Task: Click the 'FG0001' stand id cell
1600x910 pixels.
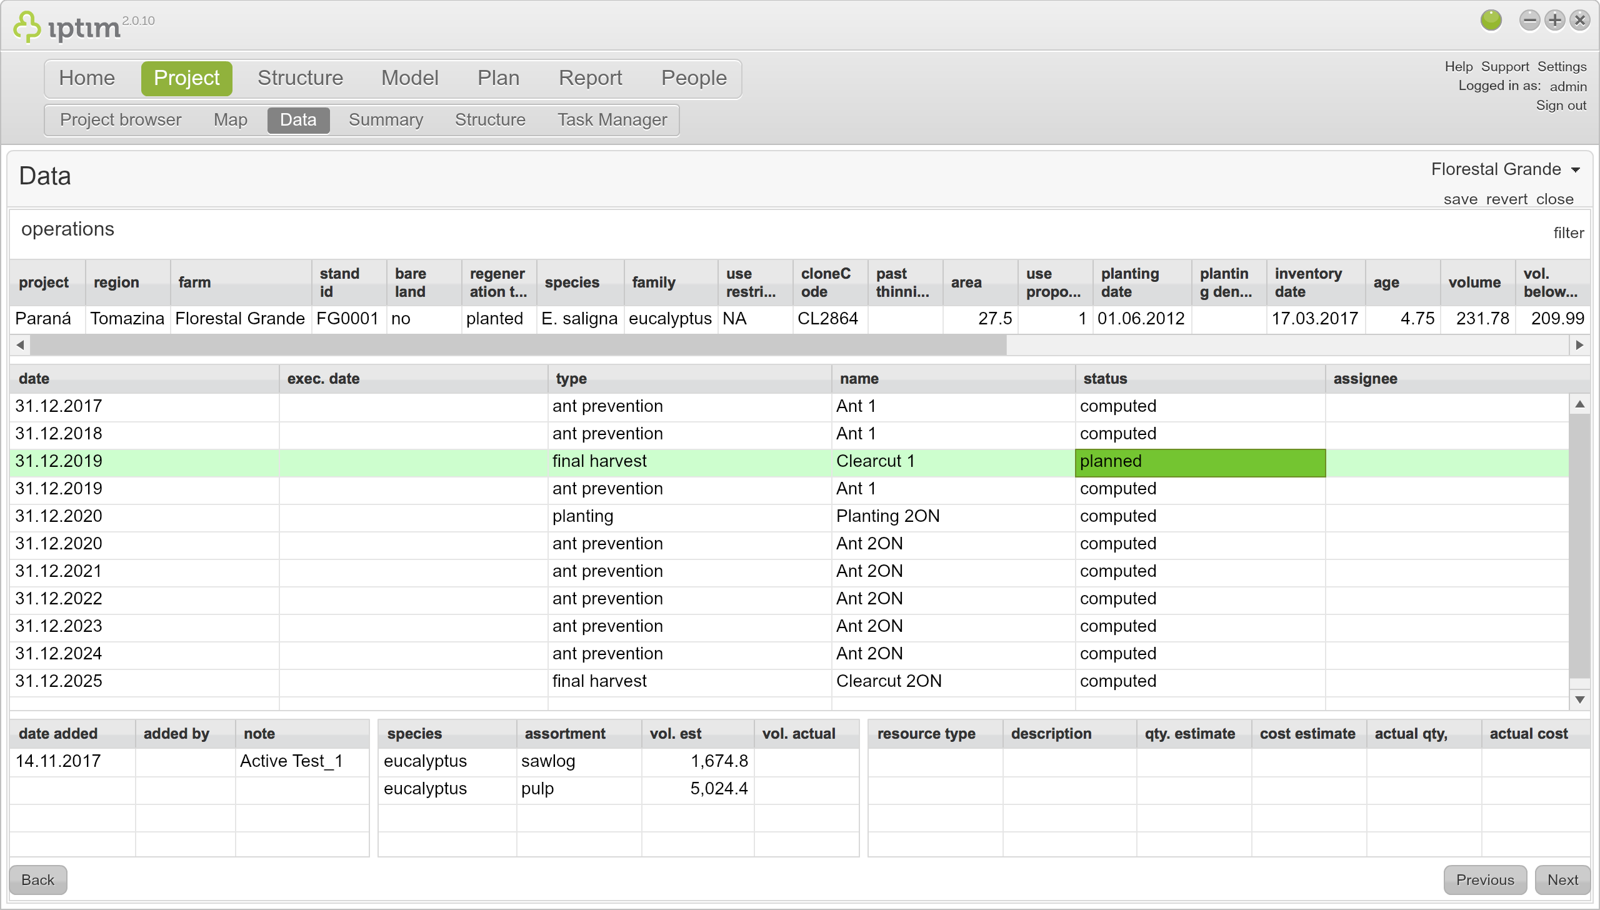Action: click(x=349, y=319)
